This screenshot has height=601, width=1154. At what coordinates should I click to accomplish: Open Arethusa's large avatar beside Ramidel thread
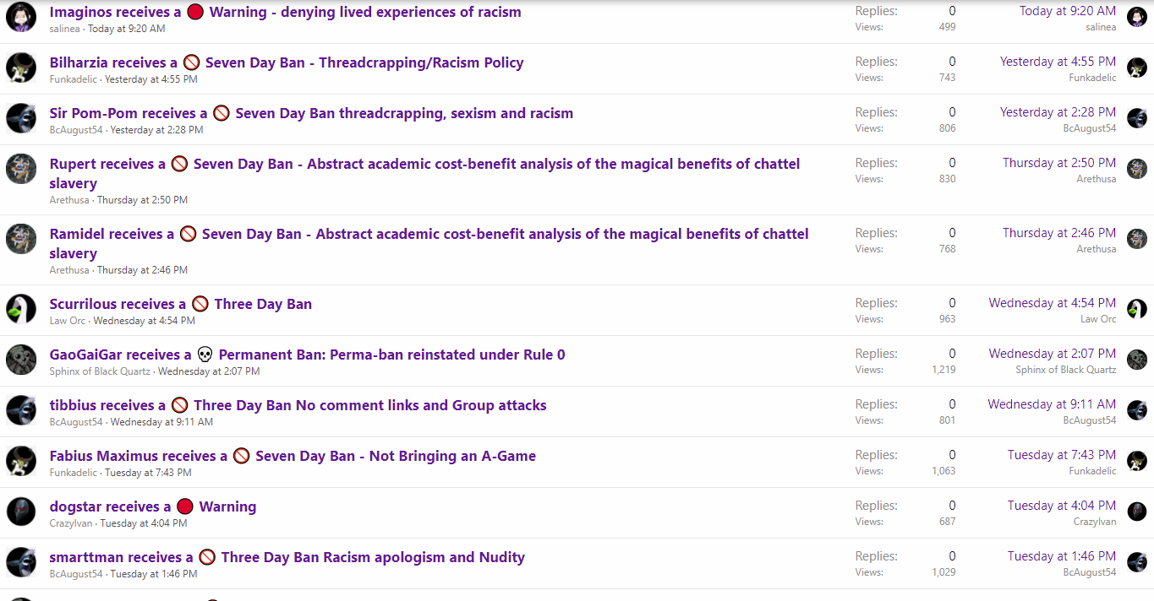tap(21, 239)
